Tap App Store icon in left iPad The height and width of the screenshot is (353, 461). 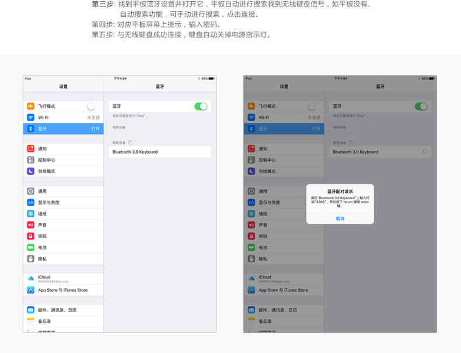point(30,290)
